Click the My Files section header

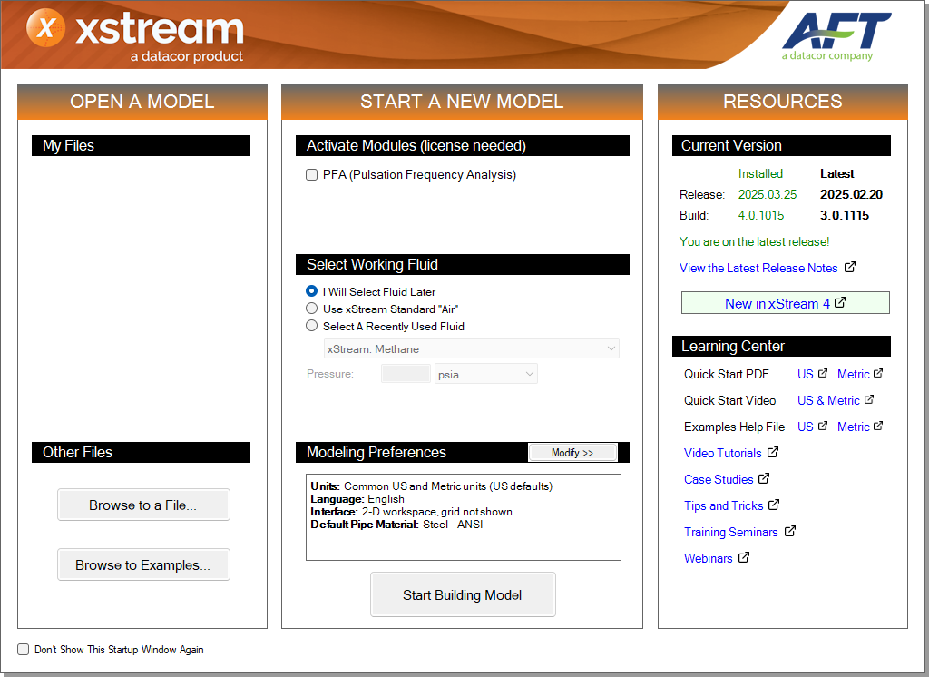pyautogui.click(x=141, y=146)
